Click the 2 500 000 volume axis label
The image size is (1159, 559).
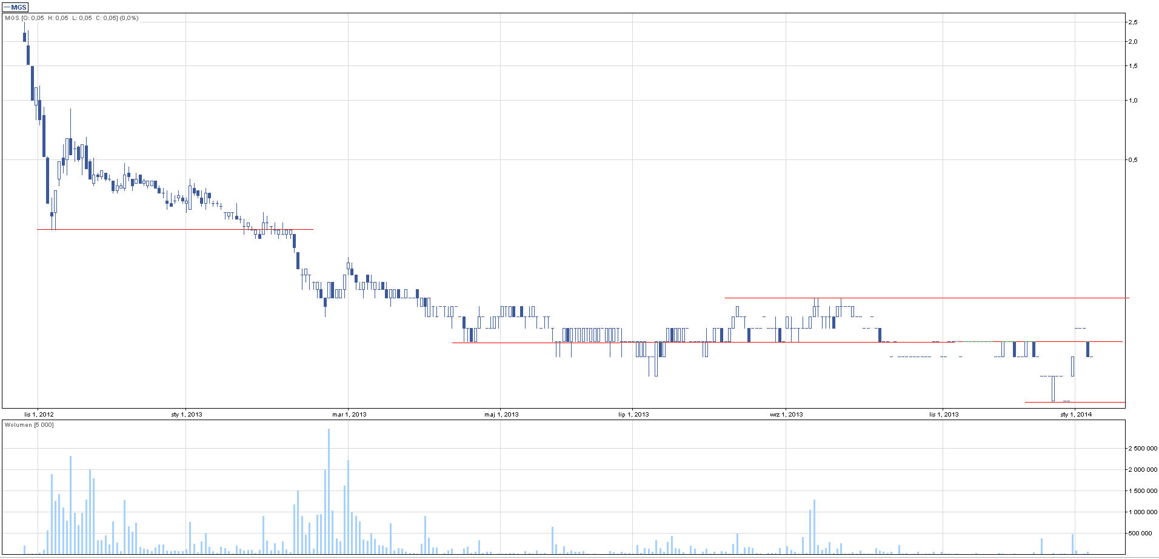1142,449
